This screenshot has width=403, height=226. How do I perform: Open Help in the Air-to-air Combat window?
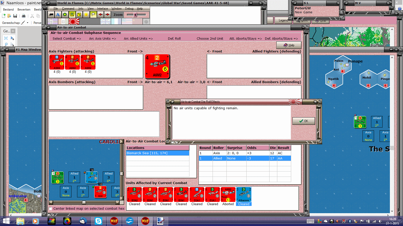[x=289, y=45]
